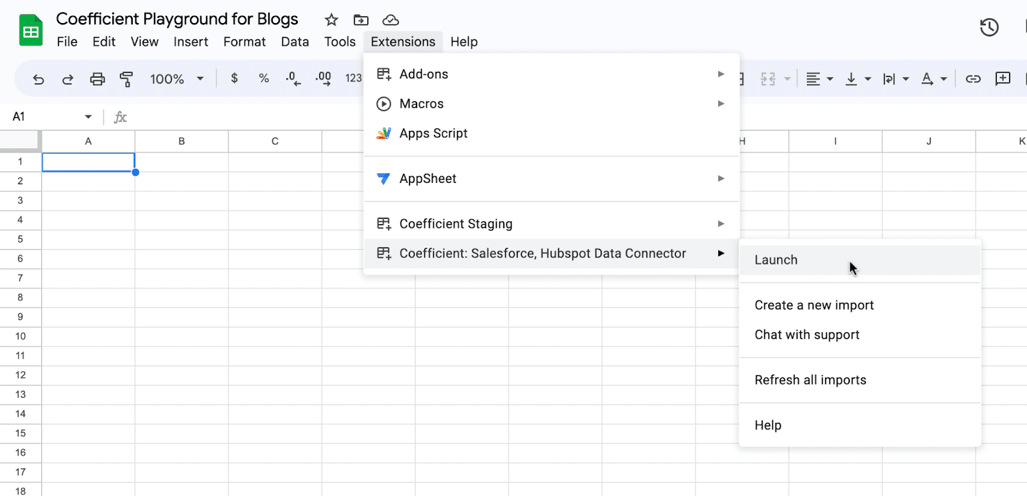
Task: Select Refresh all imports option
Action: point(810,380)
